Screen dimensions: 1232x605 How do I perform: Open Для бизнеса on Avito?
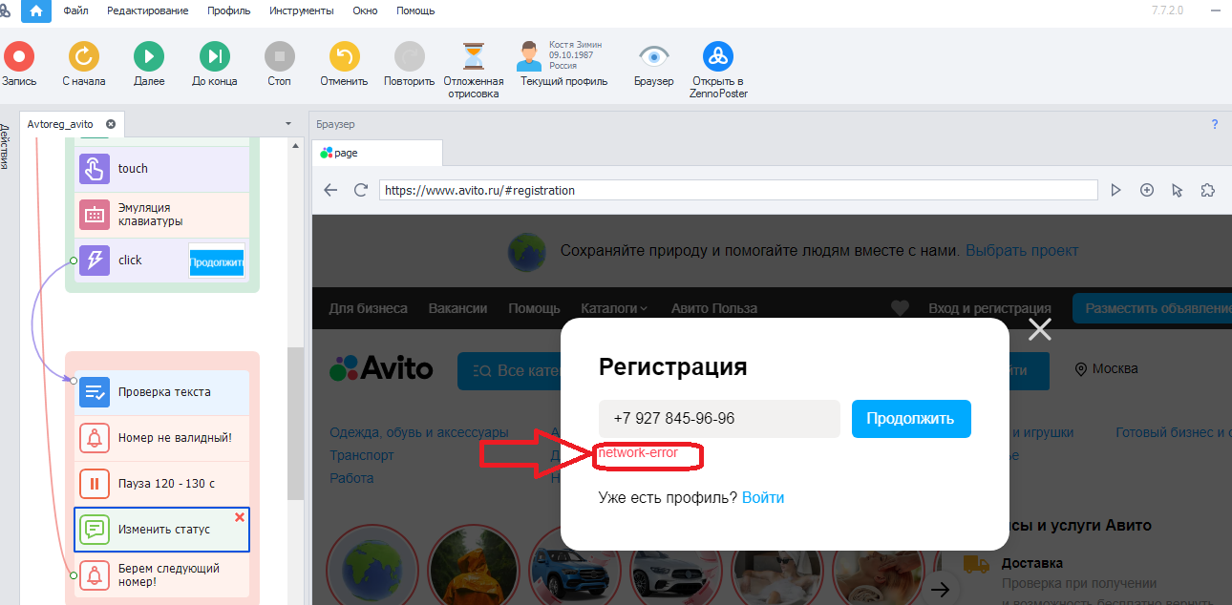click(369, 308)
